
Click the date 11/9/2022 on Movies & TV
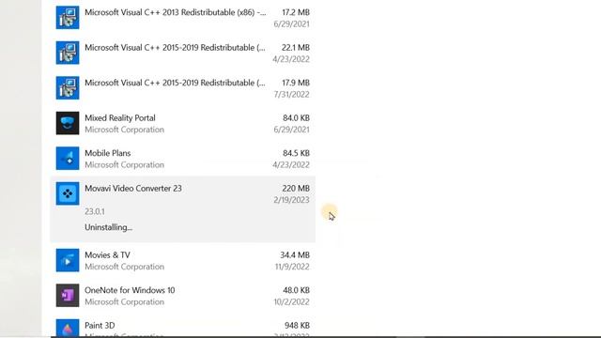click(292, 267)
